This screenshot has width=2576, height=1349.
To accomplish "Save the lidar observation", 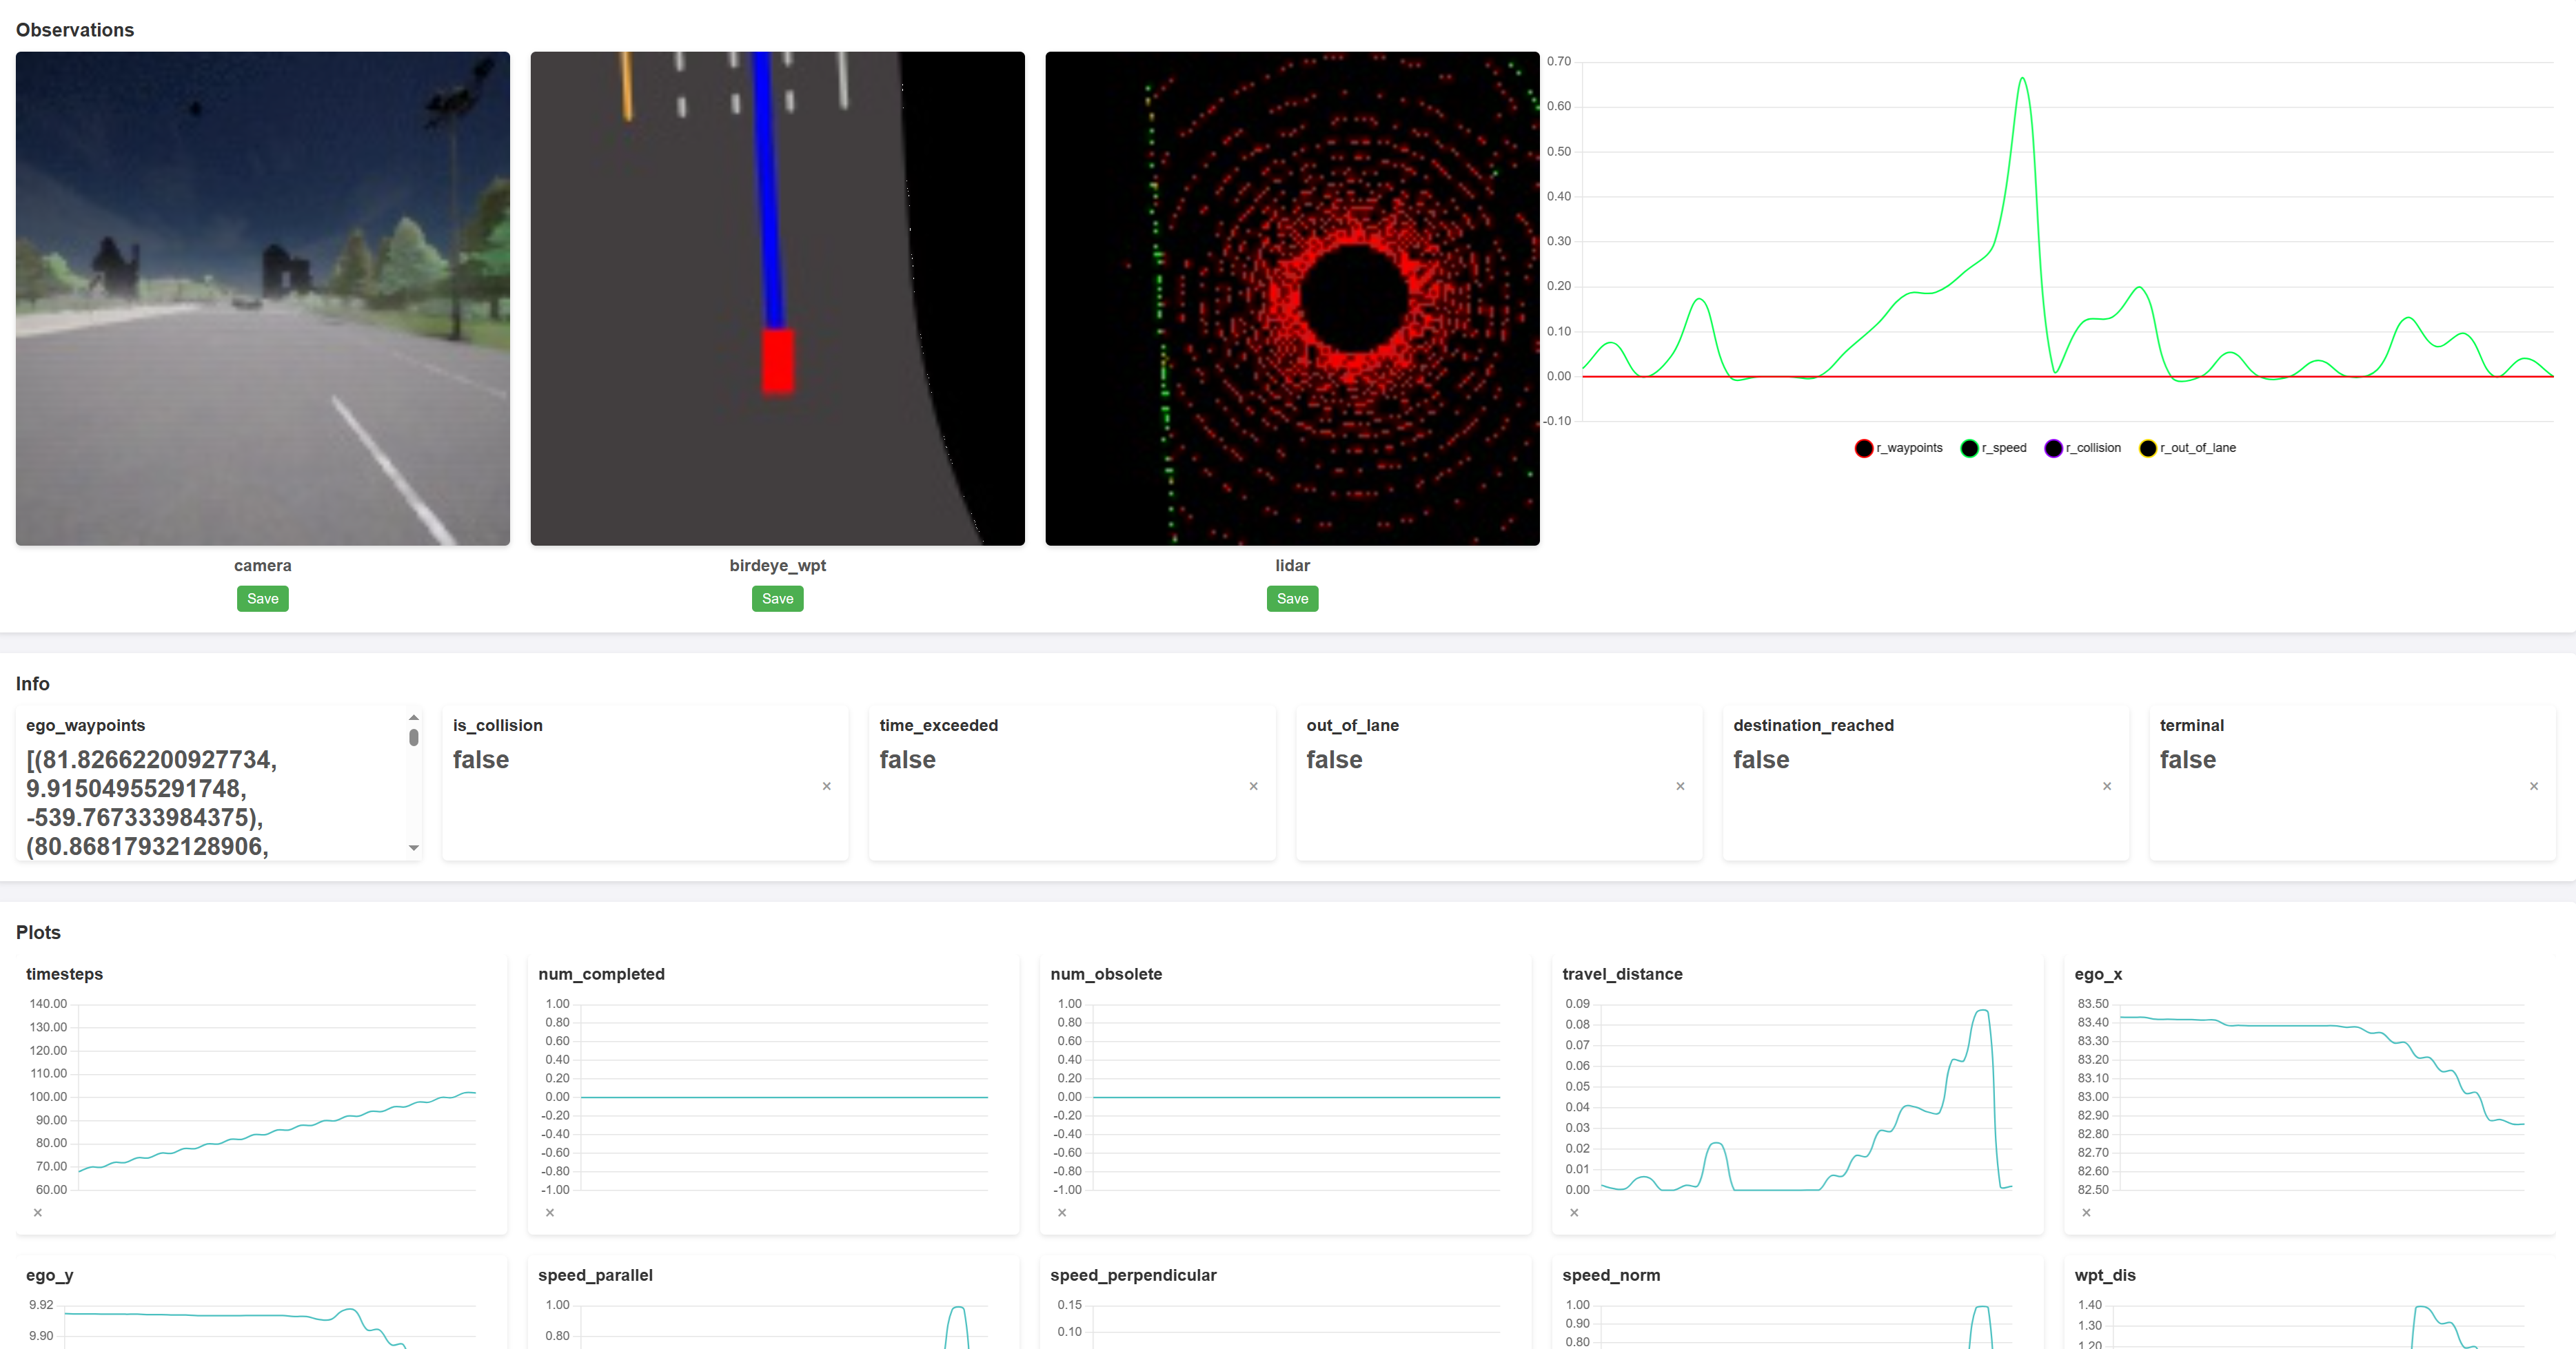I will click(1292, 599).
